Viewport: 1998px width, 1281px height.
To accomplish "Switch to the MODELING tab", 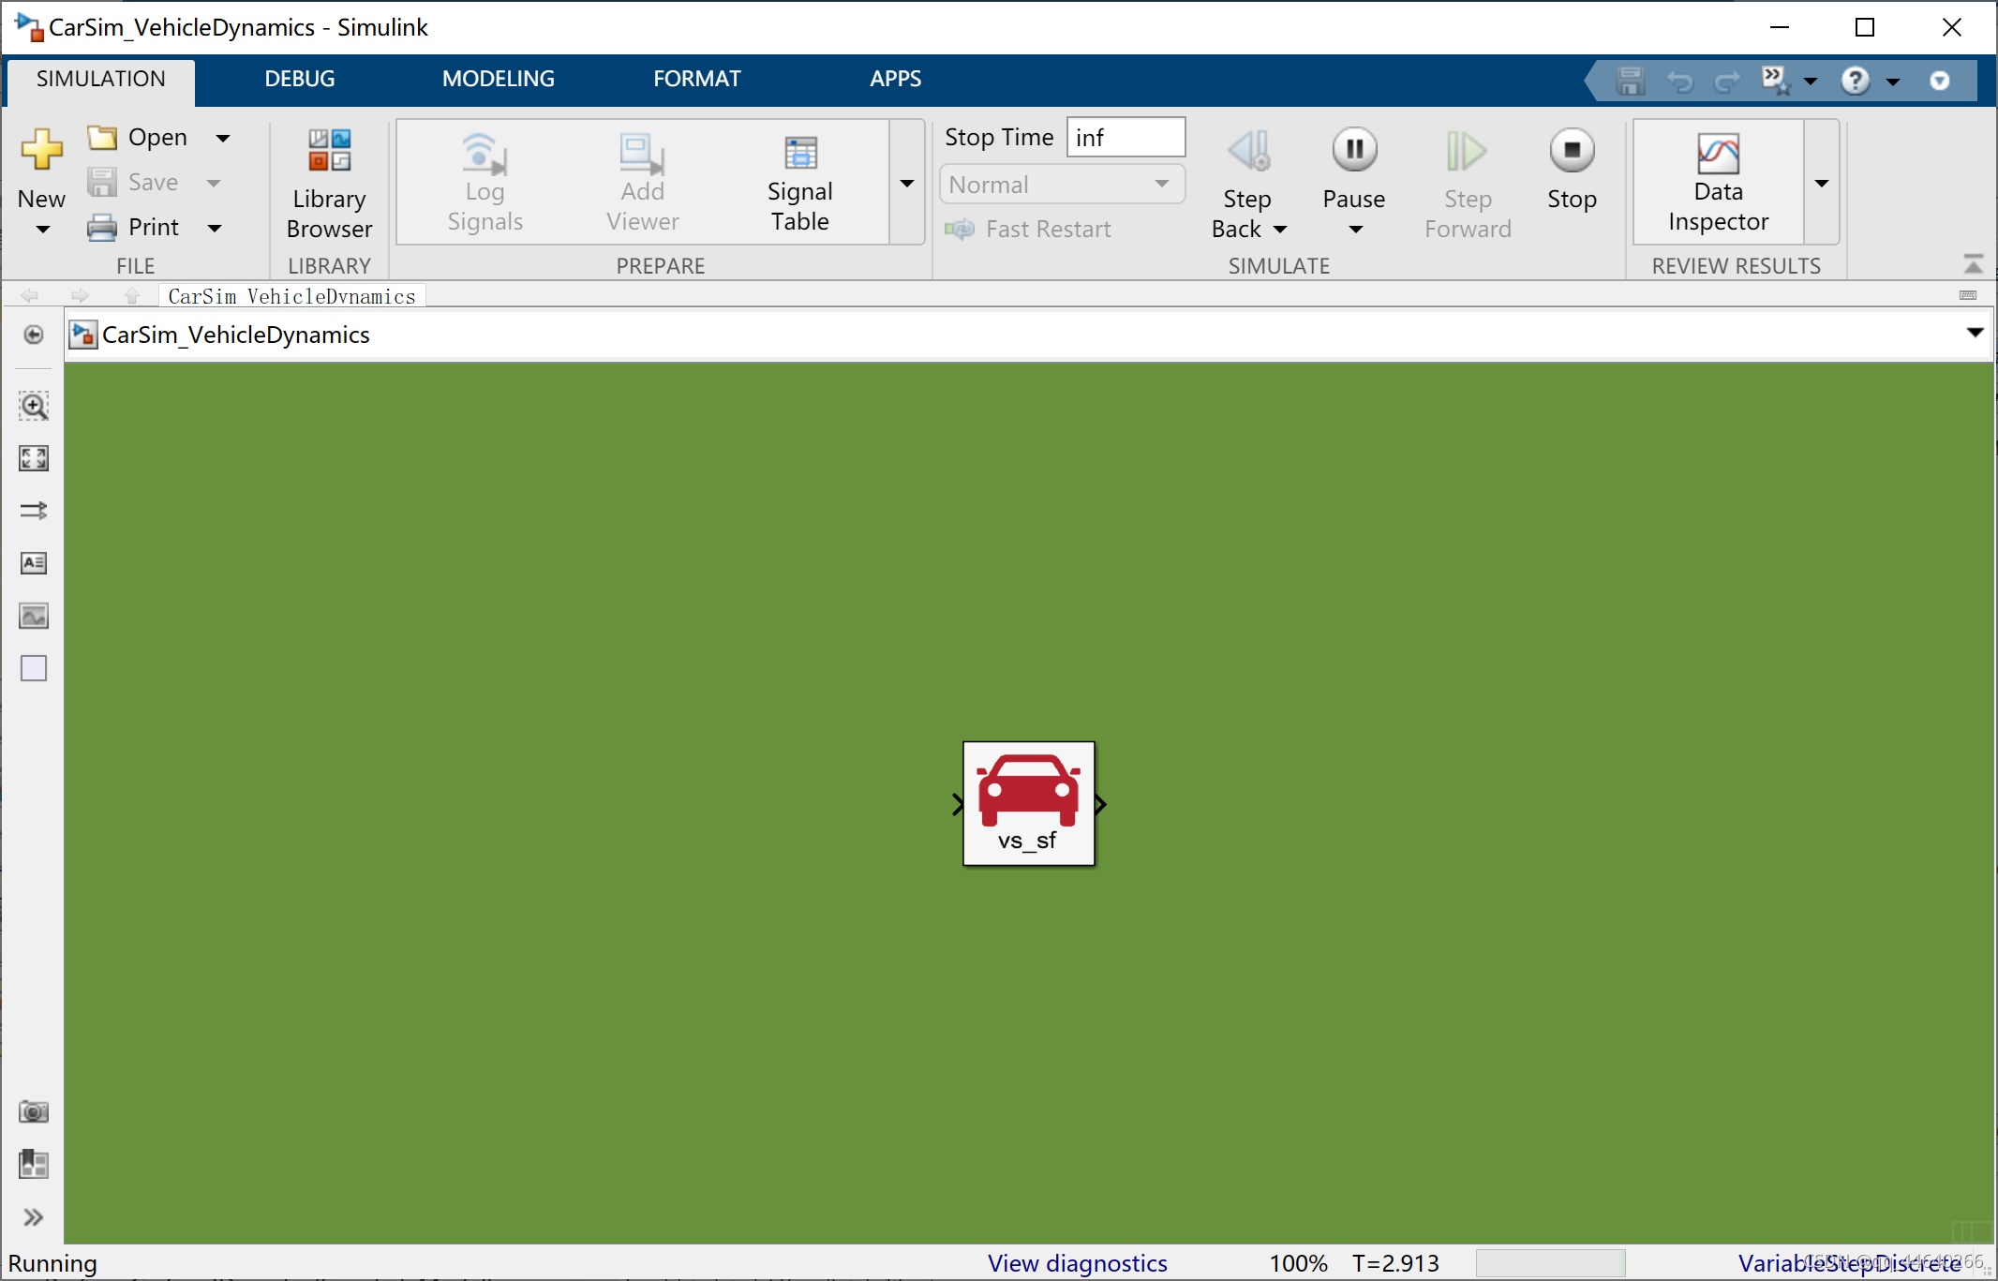I will [x=498, y=79].
